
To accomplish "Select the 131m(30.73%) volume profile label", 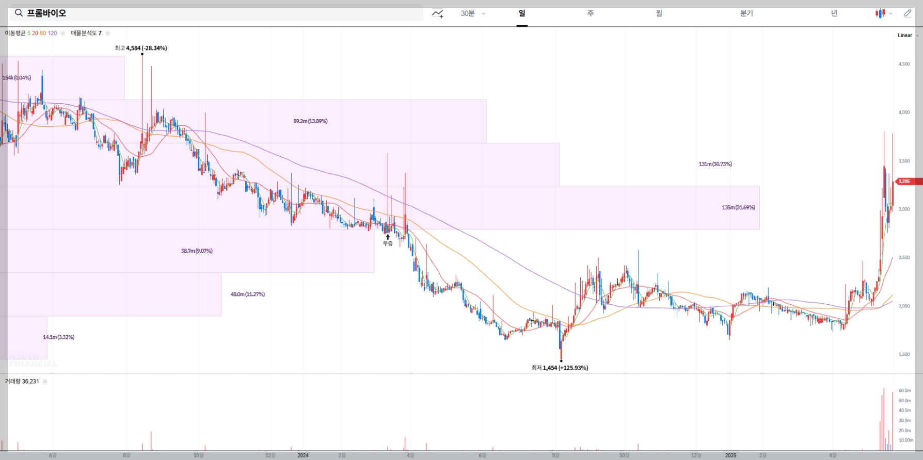I will 715,164.
